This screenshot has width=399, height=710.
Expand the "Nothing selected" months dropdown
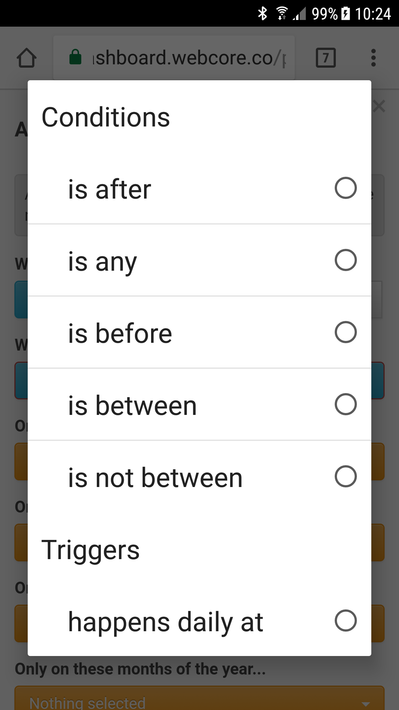pyautogui.click(x=199, y=699)
